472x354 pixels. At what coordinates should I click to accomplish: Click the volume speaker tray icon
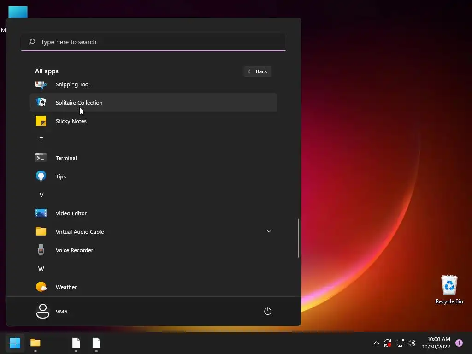coord(412,343)
